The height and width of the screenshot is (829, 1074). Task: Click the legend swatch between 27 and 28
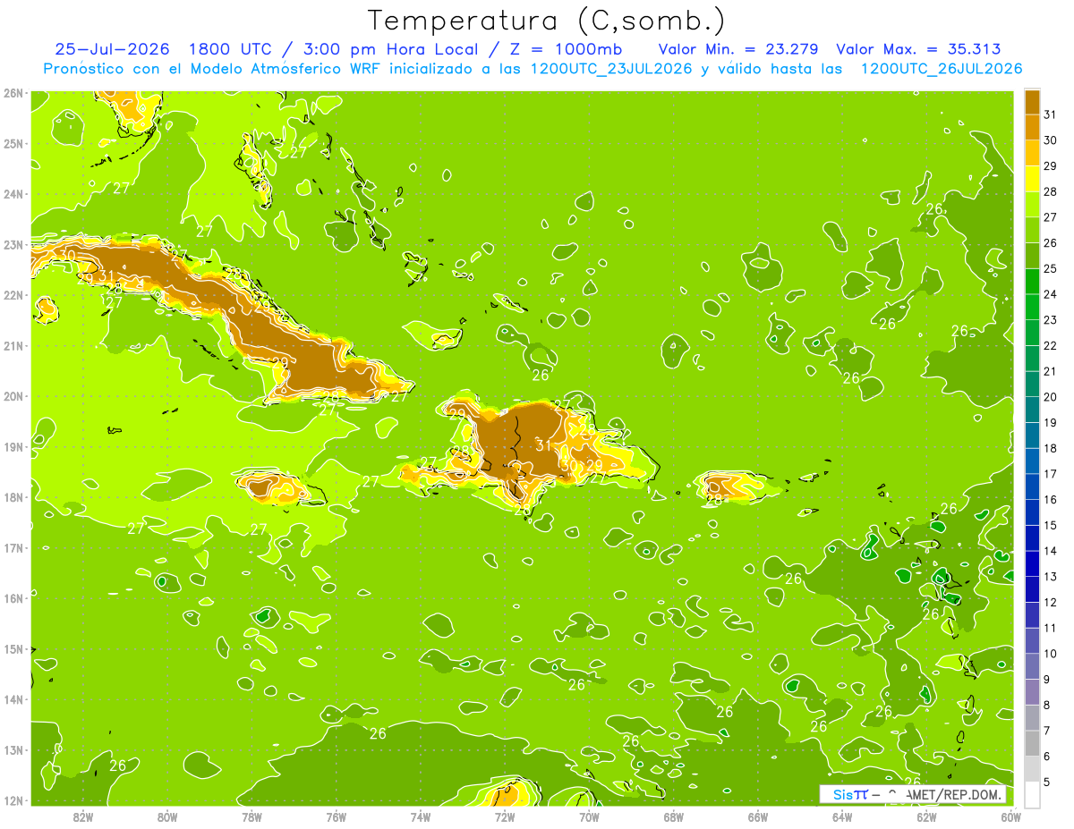coord(1033,204)
